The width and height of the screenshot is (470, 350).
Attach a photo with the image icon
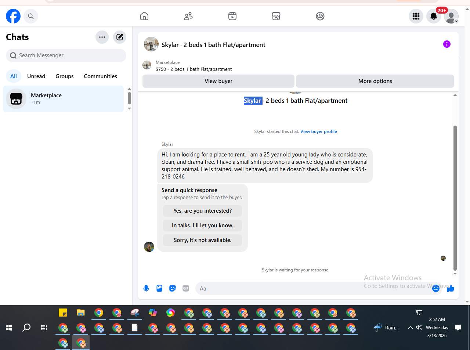159,288
